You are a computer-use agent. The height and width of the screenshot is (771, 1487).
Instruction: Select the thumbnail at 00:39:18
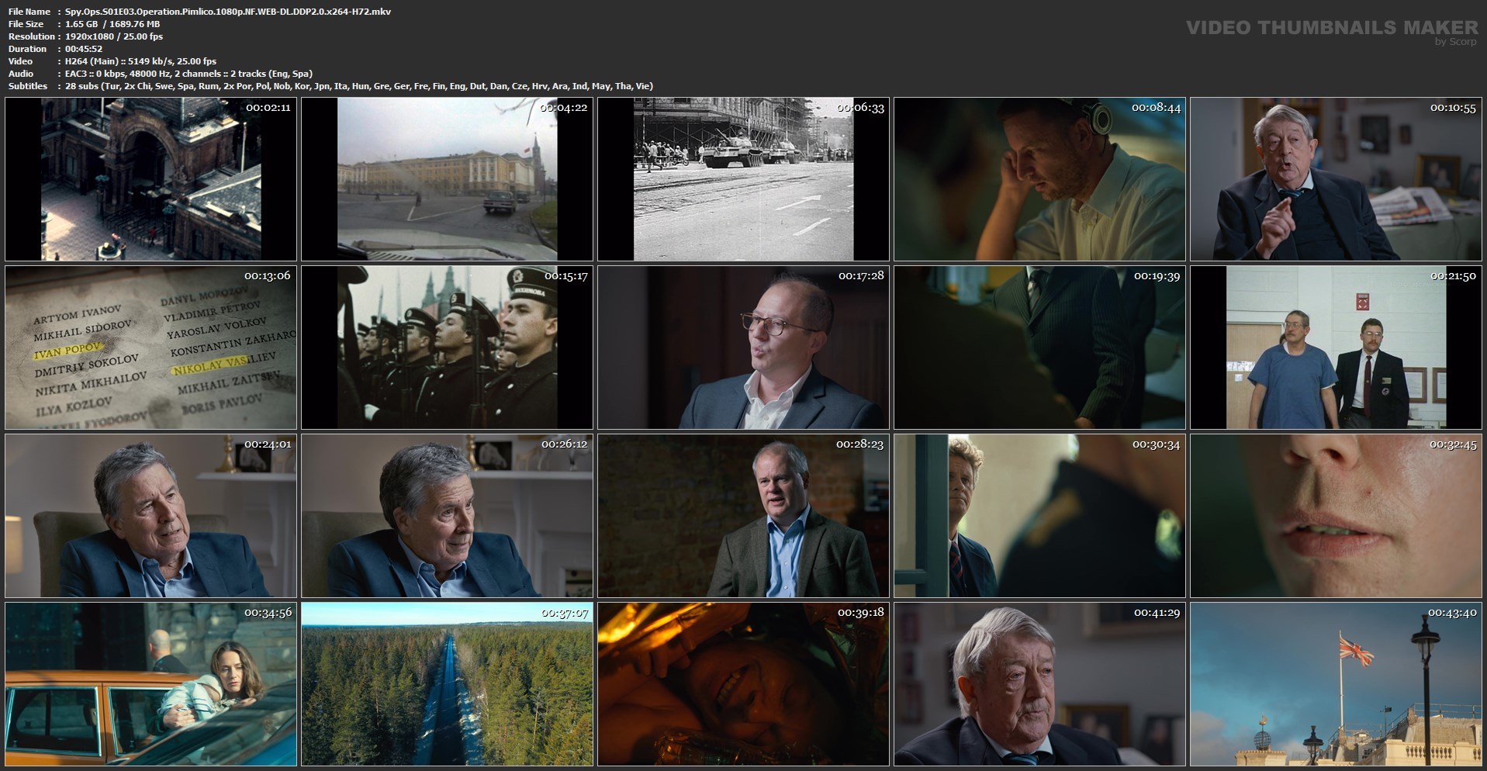tap(743, 684)
